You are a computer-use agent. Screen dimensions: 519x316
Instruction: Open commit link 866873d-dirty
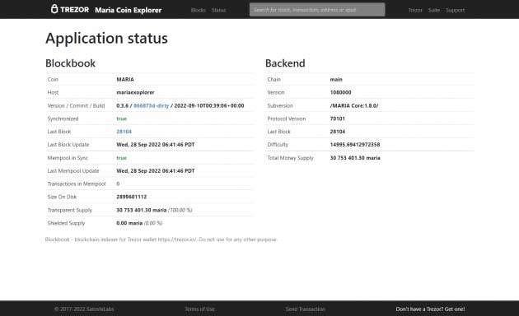(x=152, y=105)
